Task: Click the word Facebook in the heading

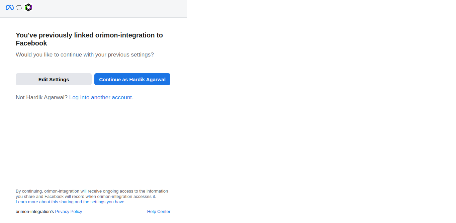Action: point(31,43)
